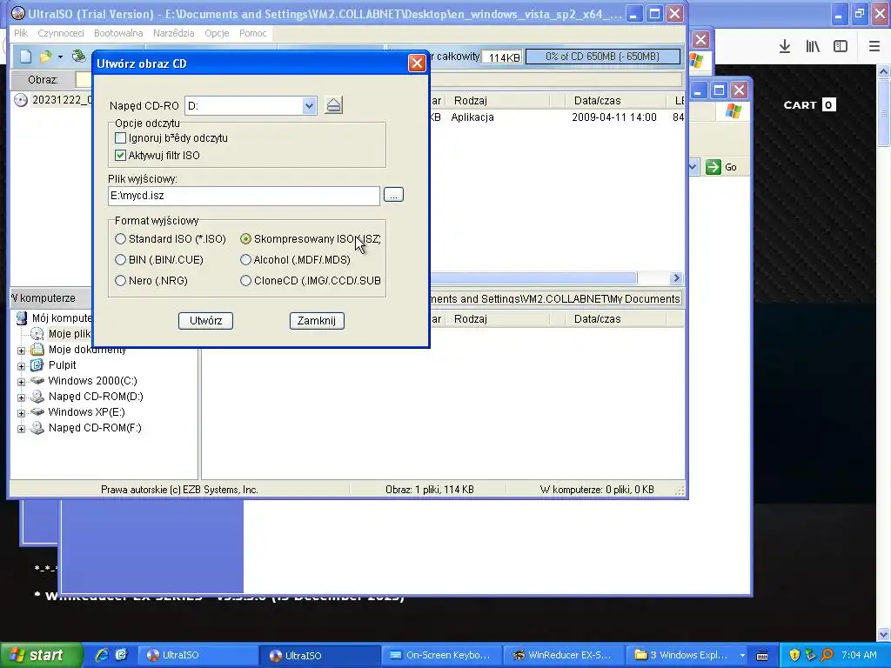Viewport: 891px width, 668px height.
Task: Click the Firefox sidebar toggle icon
Action: coord(841,47)
